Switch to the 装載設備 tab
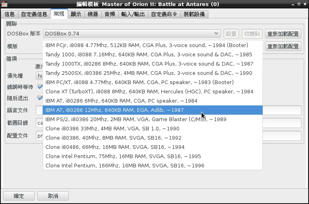Screen dimensions: 309x204 194,14
